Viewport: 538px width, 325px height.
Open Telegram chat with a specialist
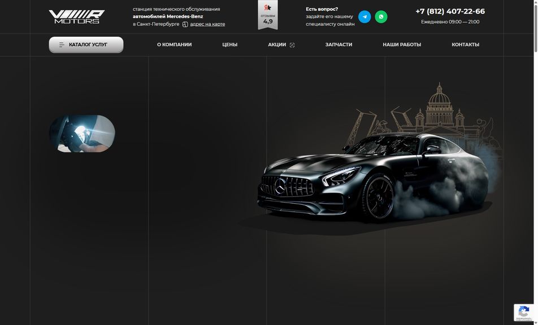tap(365, 17)
